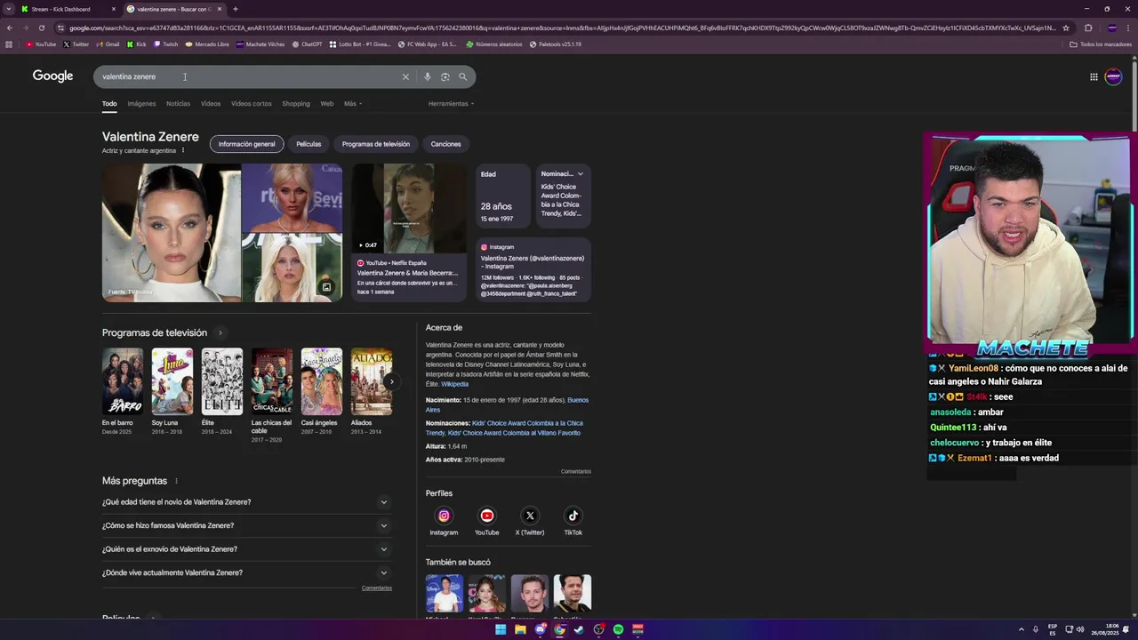This screenshot has height=640, width=1138.
Task: Switch to Noticias results tab
Action: 178,104
